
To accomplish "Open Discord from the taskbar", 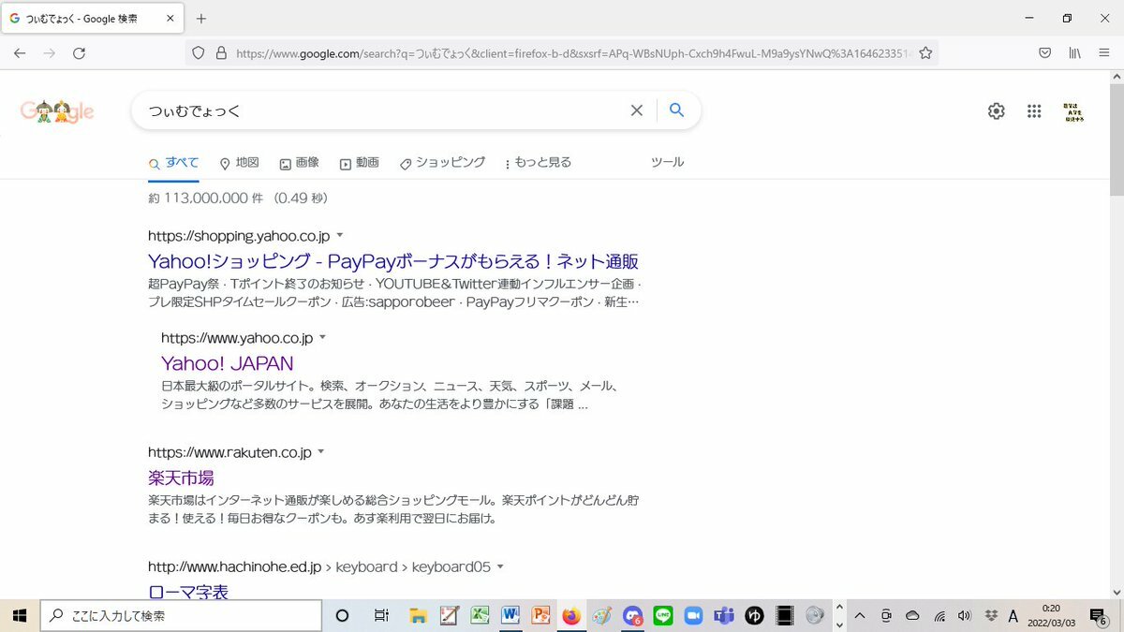I will (x=632, y=615).
